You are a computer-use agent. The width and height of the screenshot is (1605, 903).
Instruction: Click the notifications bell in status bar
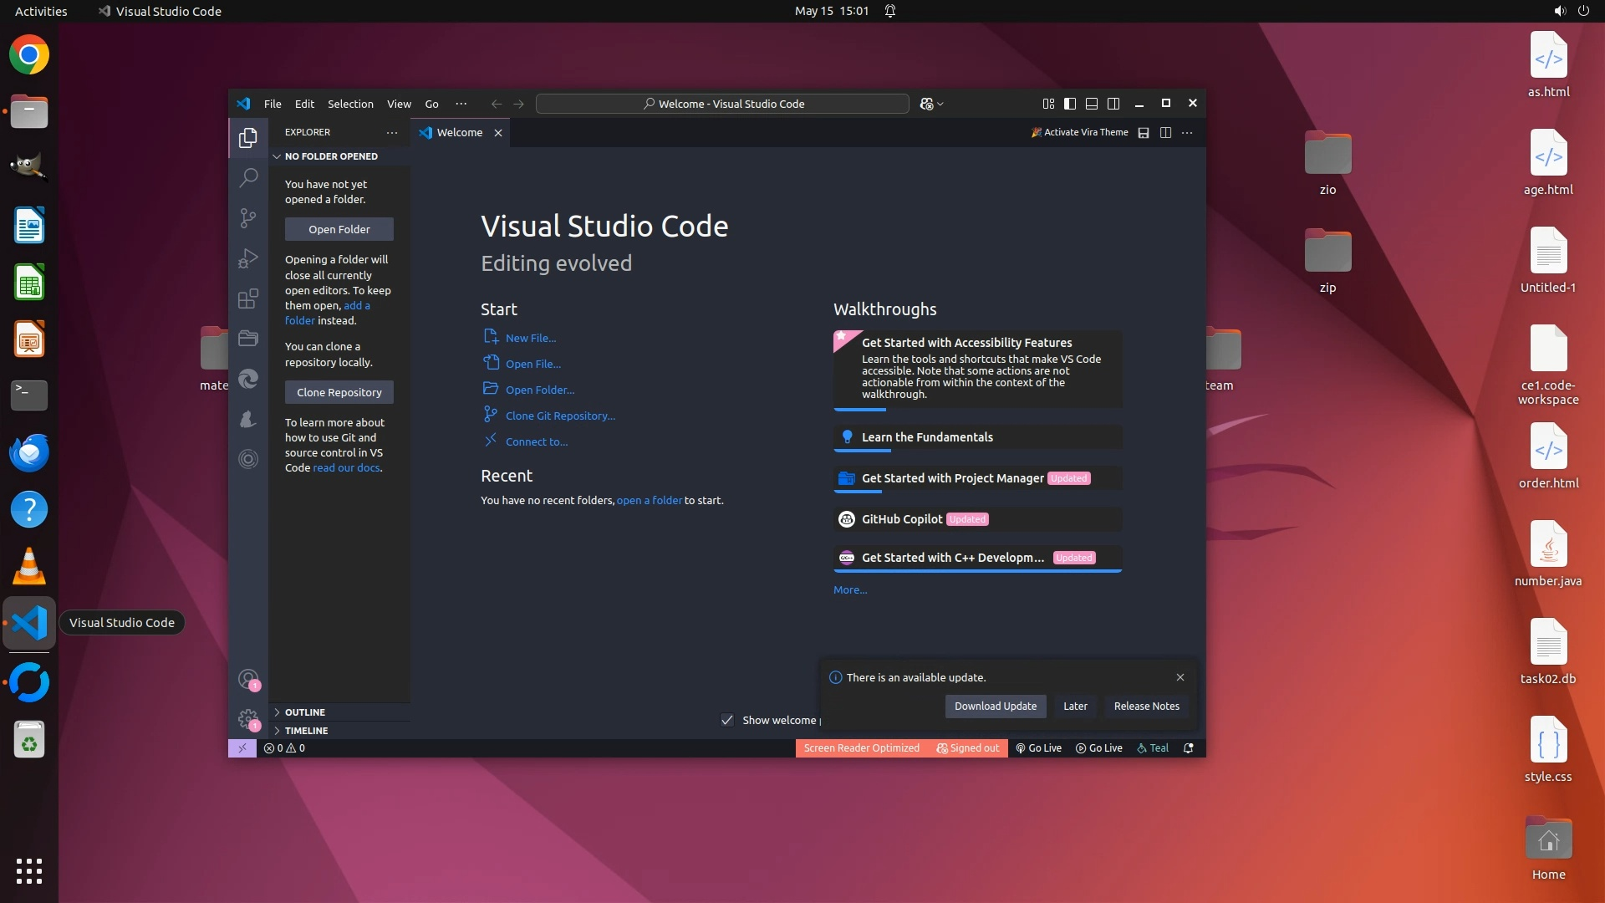coord(1188,748)
